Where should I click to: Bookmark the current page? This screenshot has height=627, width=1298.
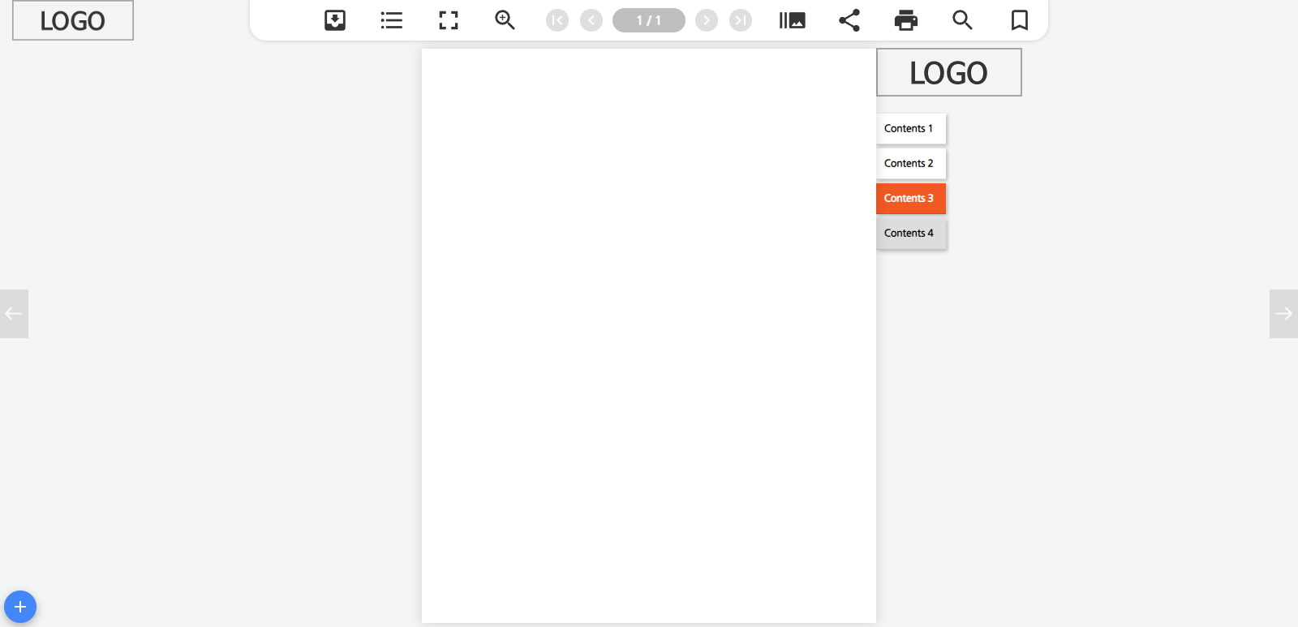pyautogui.click(x=1020, y=20)
